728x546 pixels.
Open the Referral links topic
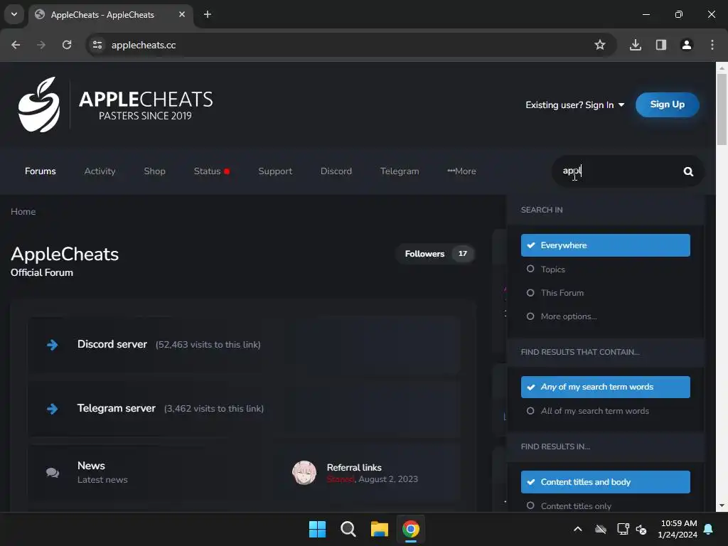click(354, 468)
